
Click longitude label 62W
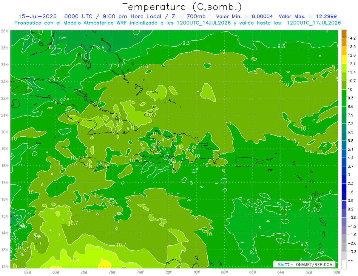coord(309,272)
